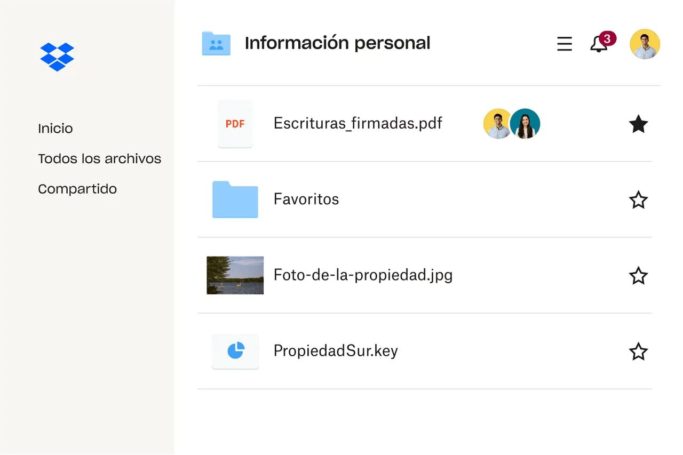
Task: Open the shared folder icon beside Información personal
Action: click(x=216, y=43)
